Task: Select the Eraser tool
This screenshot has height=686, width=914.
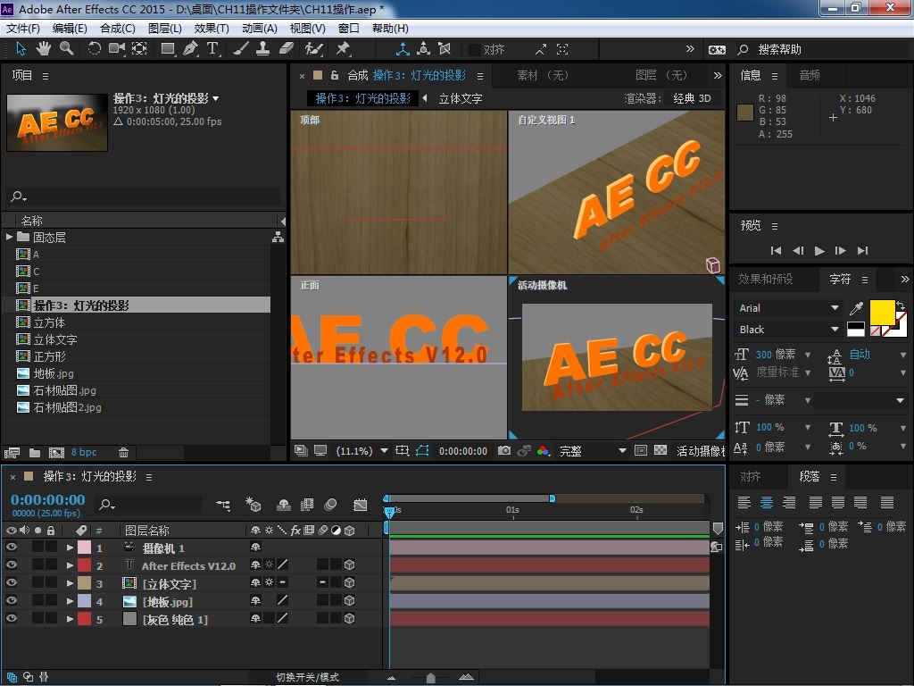Action: [287, 48]
